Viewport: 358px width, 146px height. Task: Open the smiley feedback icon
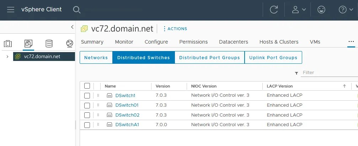coord(321,10)
